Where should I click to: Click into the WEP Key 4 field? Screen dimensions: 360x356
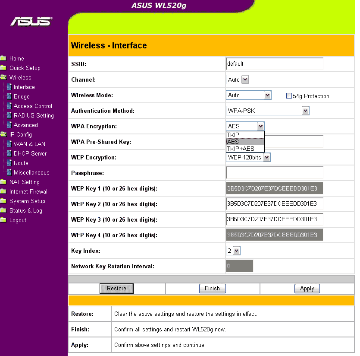coord(275,235)
